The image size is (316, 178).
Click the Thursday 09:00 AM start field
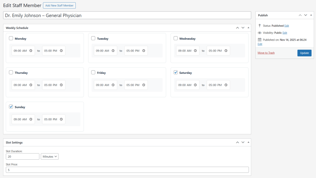[23, 85]
